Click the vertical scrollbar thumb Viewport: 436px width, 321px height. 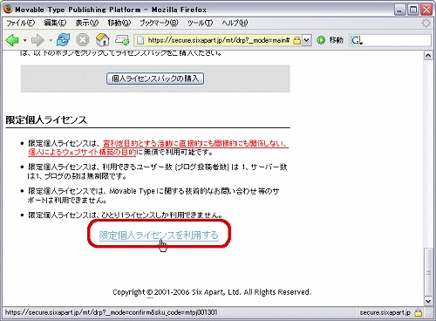point(428,272)
